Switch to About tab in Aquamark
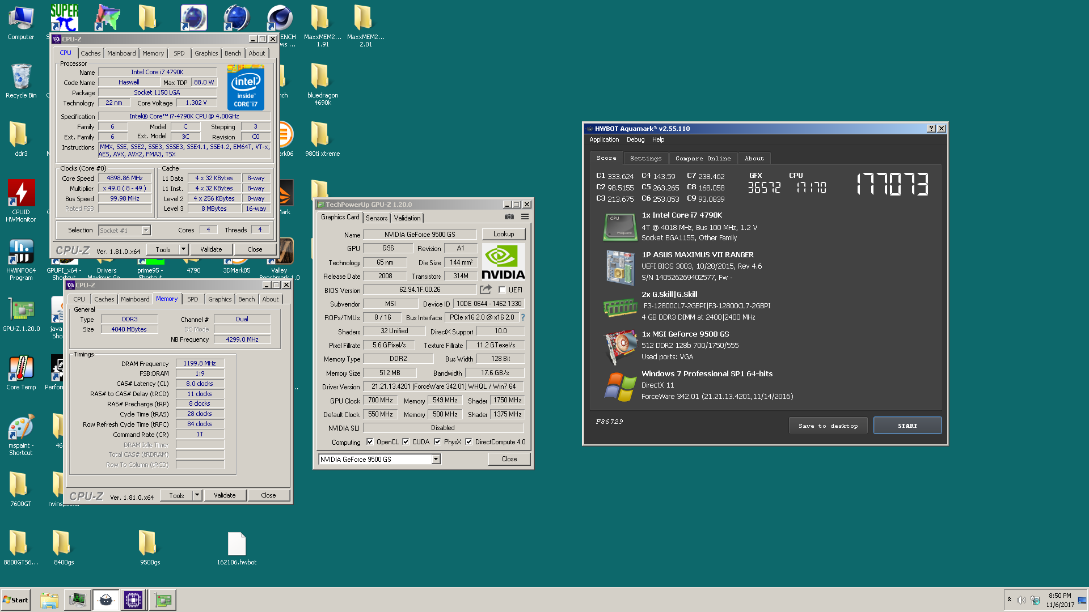 [754, 159]
